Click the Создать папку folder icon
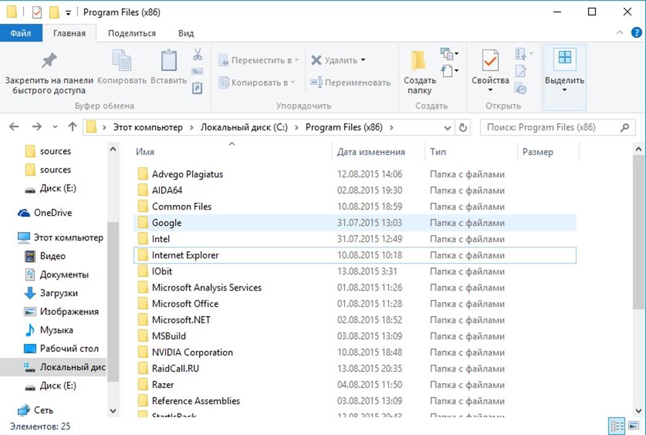The image size is (646, 435). coord(419,61)
